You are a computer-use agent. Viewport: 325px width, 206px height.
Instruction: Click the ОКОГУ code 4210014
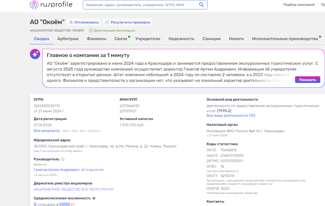click(227, 176)
